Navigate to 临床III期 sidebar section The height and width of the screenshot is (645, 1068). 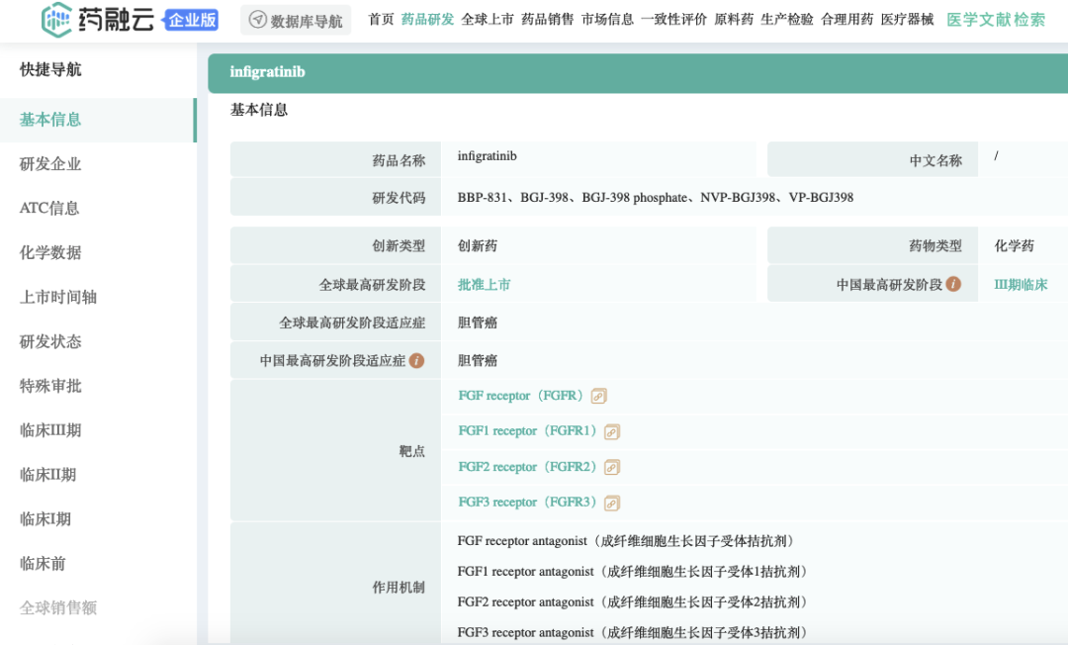pyautogui.click(x=50, y=430)
